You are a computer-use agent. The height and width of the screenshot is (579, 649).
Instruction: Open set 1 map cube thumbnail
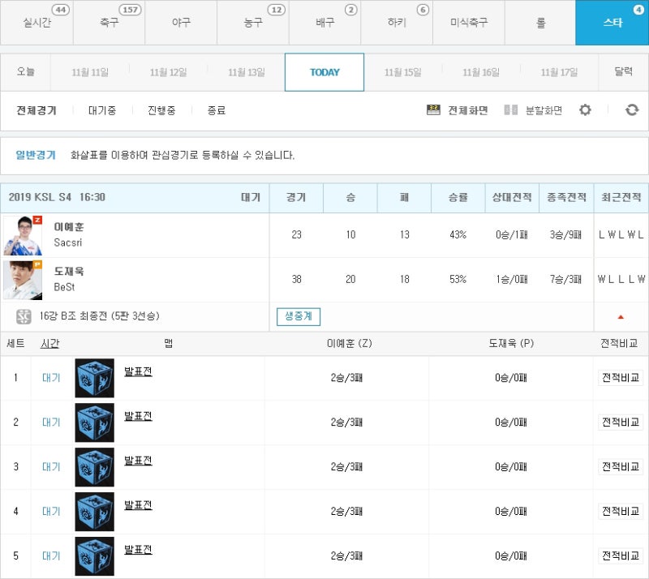(94, 378)
